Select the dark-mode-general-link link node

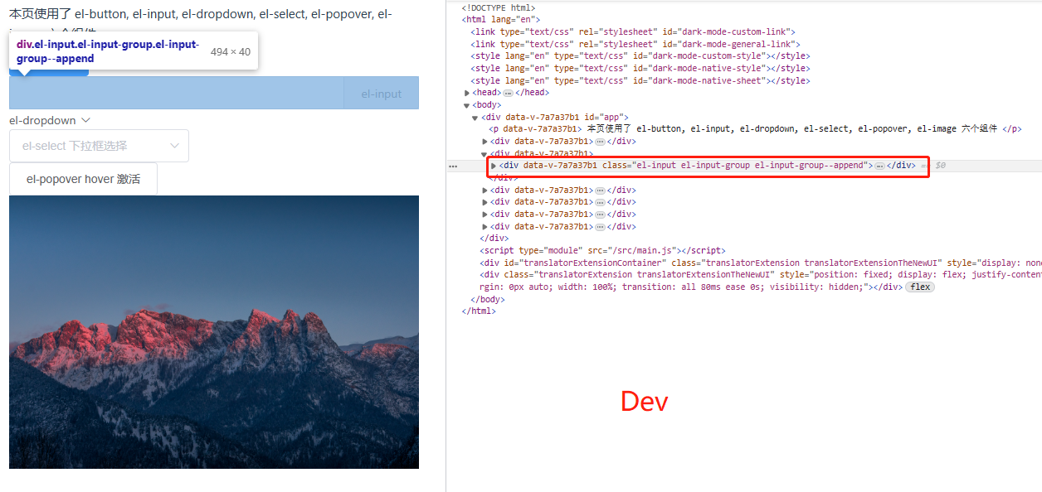635,44
